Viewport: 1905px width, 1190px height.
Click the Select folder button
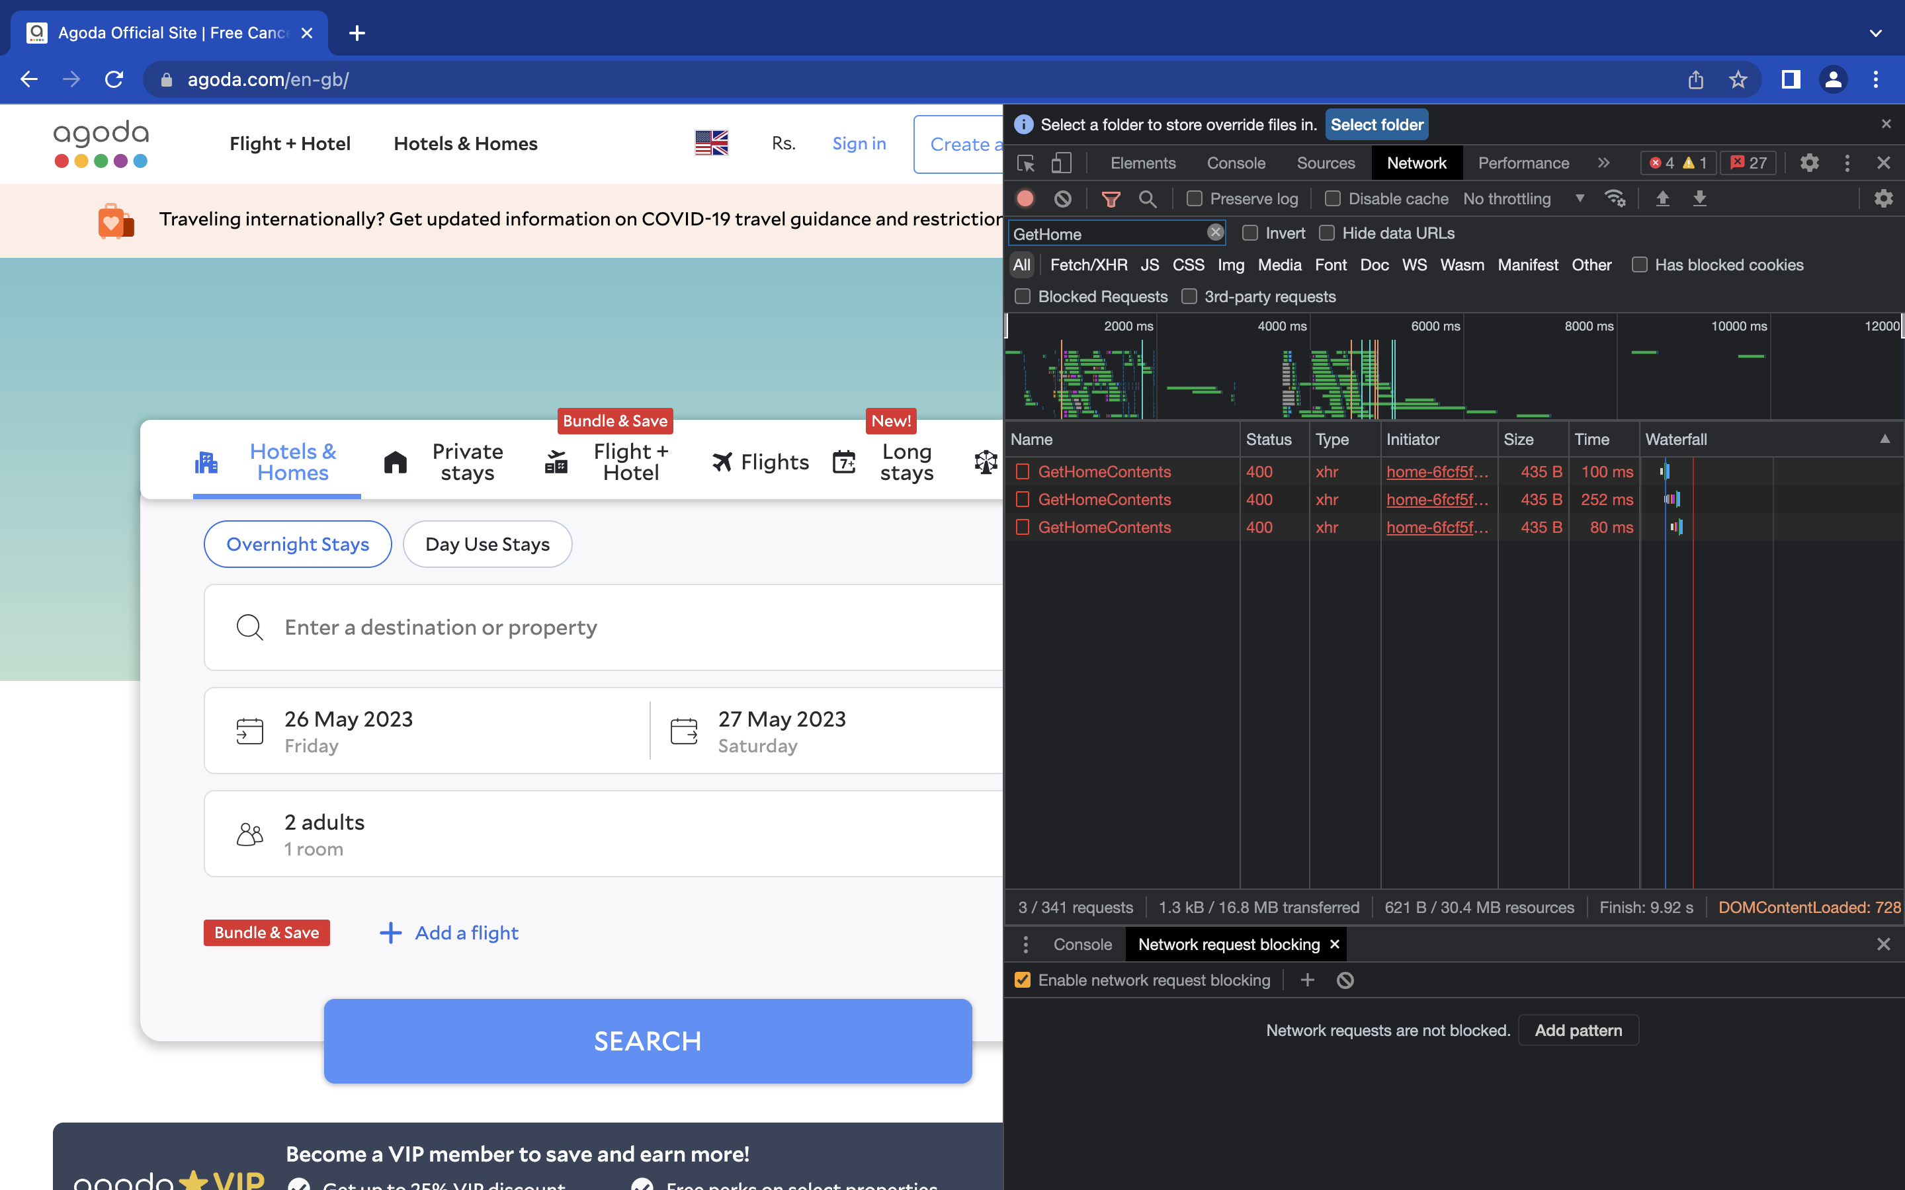(x=1376, y=124)
